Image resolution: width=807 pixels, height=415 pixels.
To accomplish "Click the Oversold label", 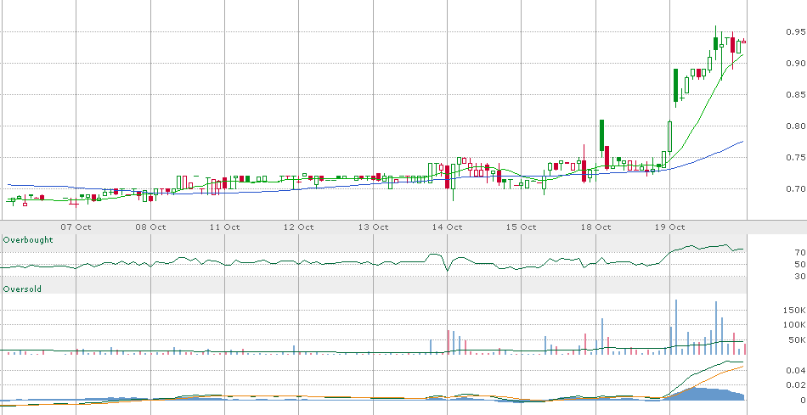I will coord(22,289).
